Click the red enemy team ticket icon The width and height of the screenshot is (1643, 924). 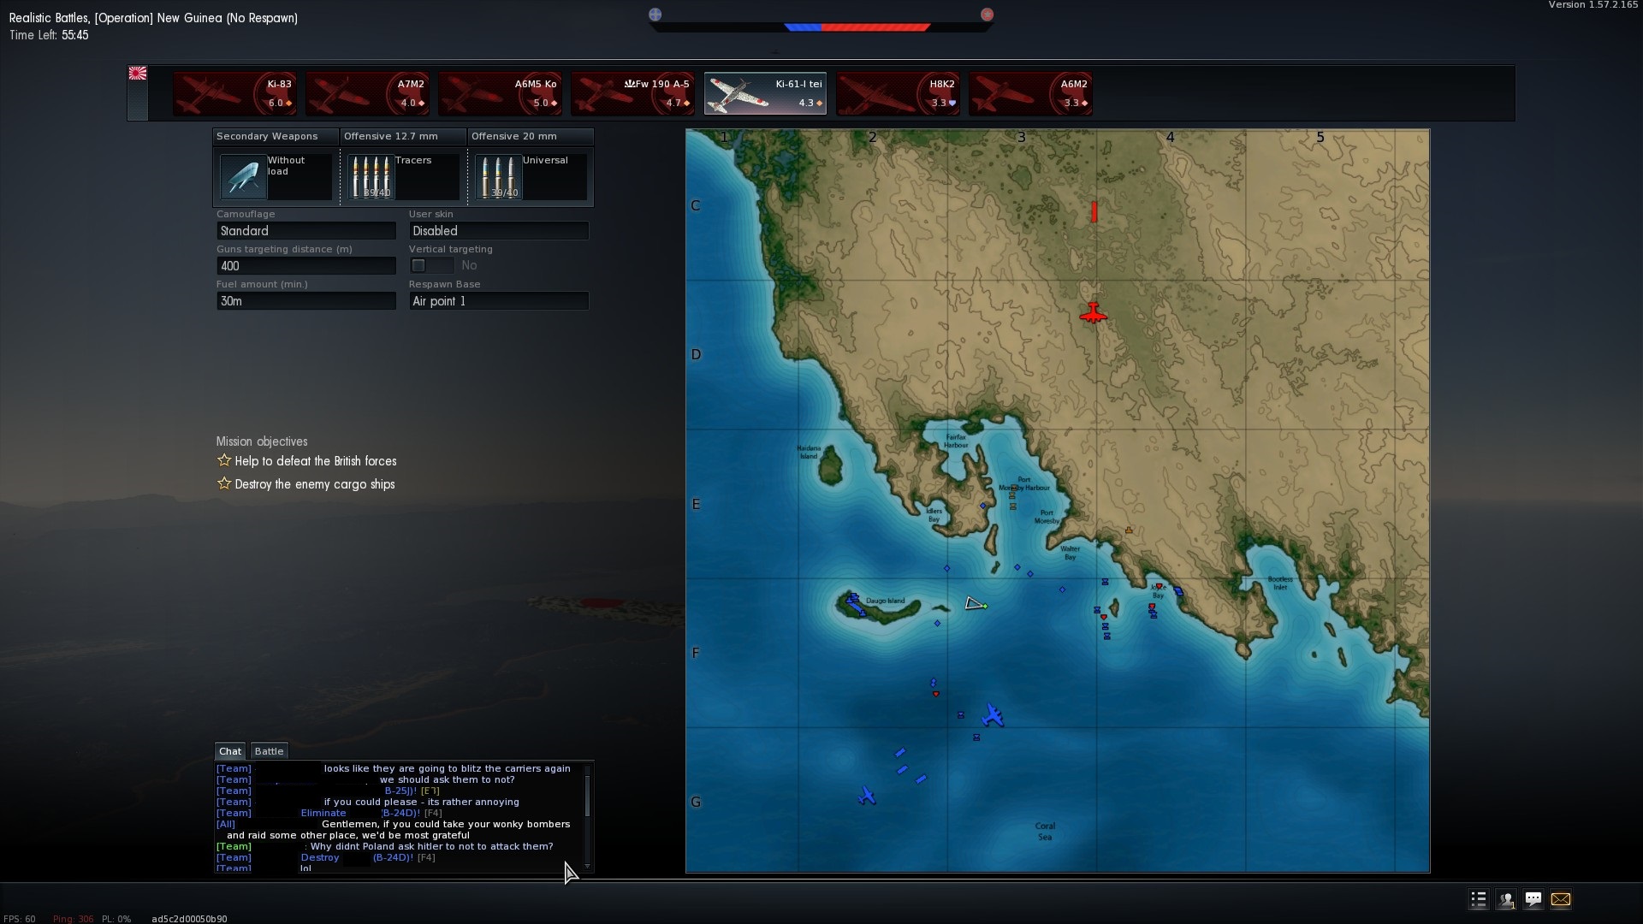pos(987,15)
